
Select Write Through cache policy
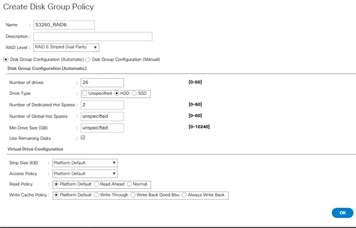(97, 195)
